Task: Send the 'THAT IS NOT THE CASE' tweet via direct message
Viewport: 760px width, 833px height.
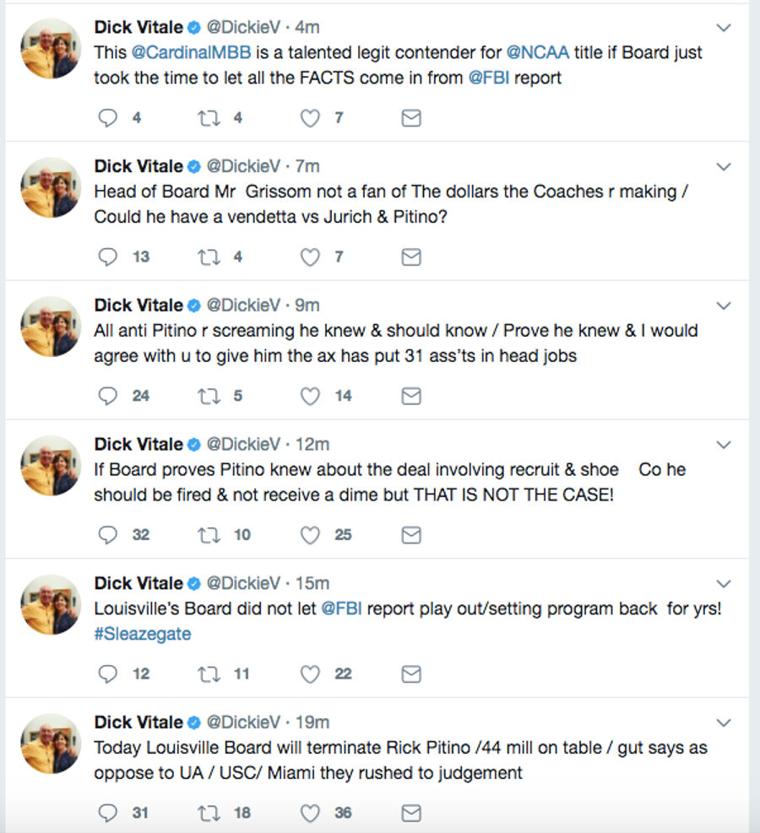Action: tap(411, 535)
